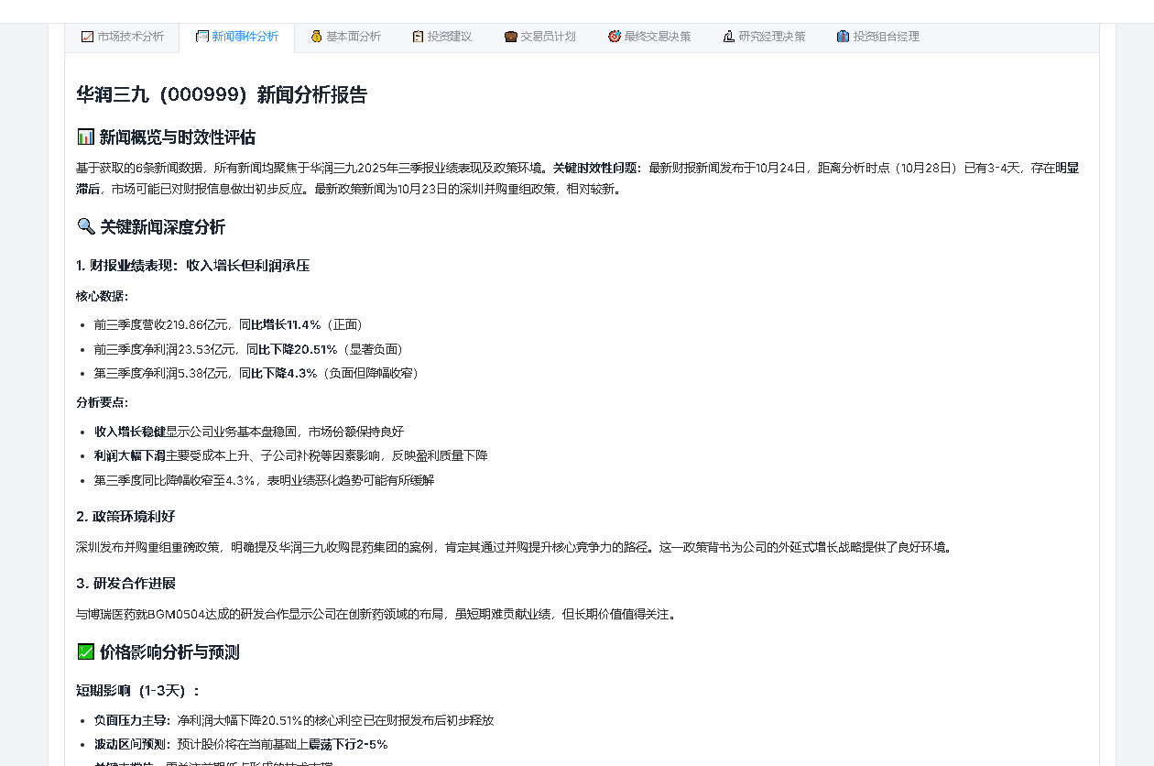Click the bold text 关键时效性问题：
The image size is (1154, 766).
tap(598, 168)
